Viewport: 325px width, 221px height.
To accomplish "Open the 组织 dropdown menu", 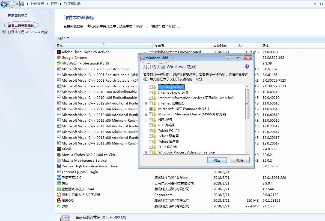I will pos(64,38).
